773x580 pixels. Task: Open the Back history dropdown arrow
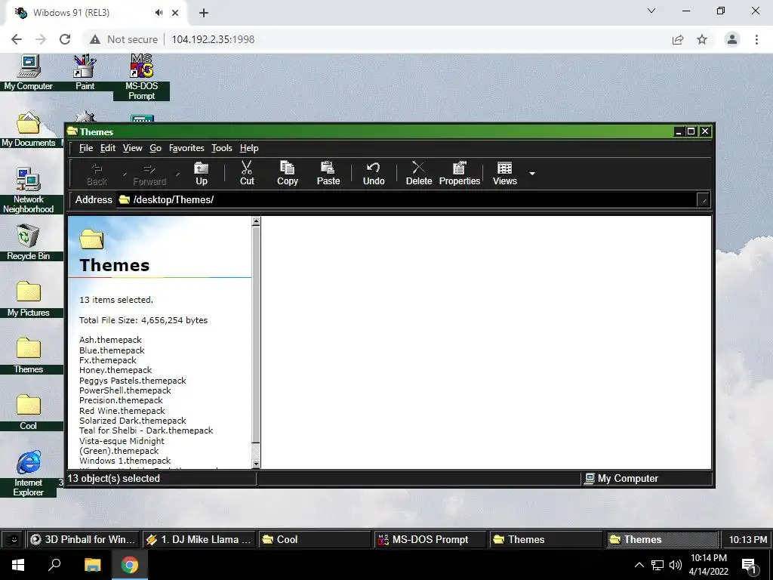(125, 174)
